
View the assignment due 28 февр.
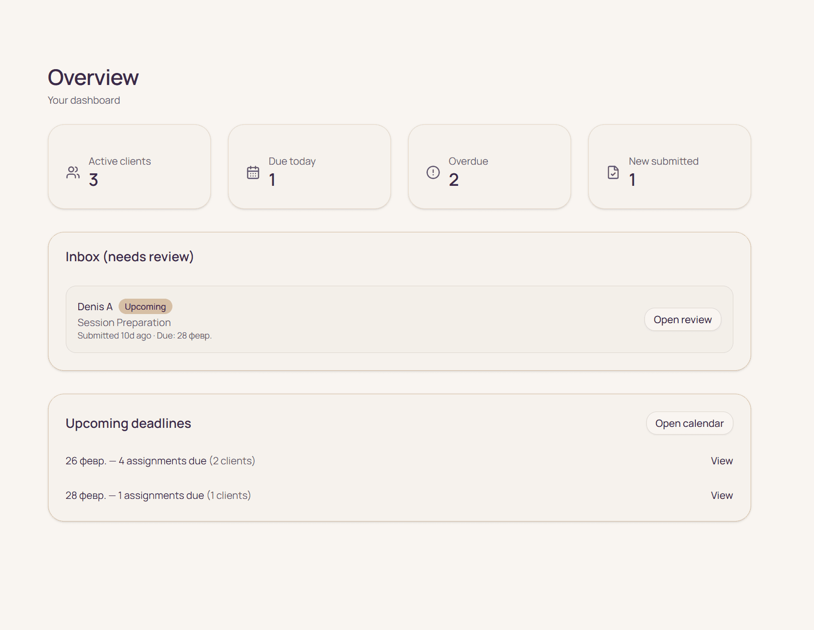coord(721,495)
